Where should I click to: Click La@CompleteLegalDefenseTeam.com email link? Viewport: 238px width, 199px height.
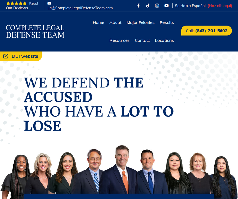click(80, 8)
